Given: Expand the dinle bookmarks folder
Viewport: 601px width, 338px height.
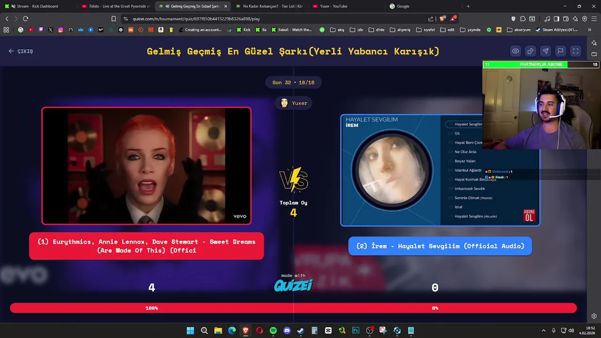Looking at the screenshot, I should coord(376,30).
